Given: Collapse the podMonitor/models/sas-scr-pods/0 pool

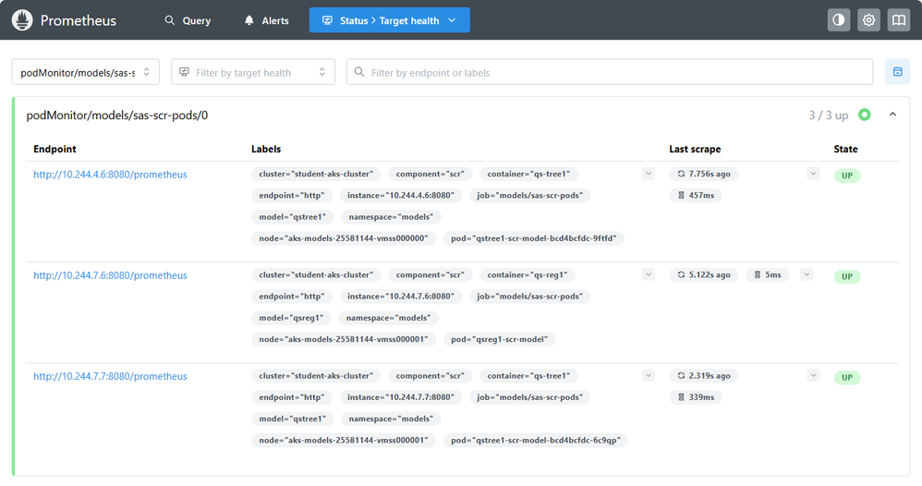Looking at the screenshot, I should 892,115.
